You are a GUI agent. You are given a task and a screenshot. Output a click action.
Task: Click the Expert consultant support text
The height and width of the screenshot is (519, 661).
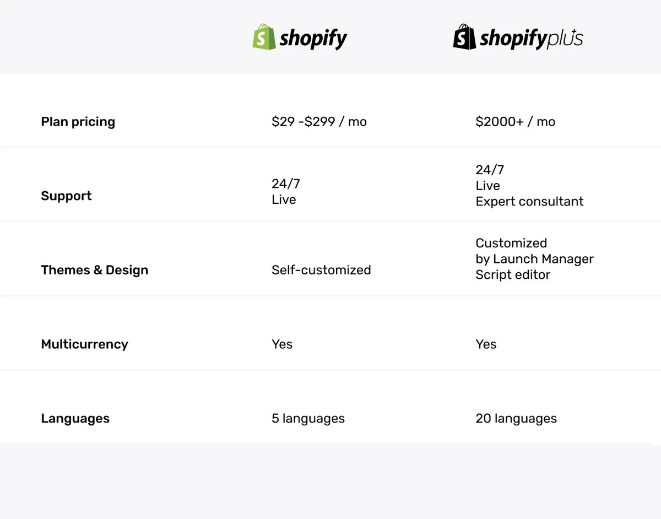coord(529,202)
